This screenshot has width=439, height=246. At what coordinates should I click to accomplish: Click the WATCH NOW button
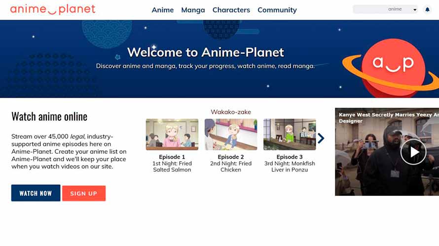(36, 193)
